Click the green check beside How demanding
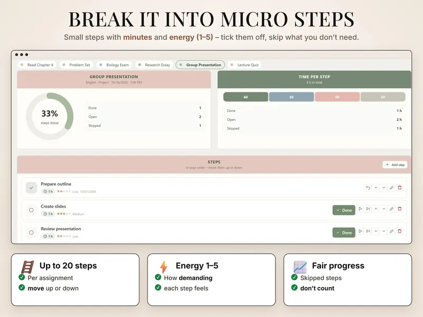The image size is (423, 317). (x=158, y=277)
